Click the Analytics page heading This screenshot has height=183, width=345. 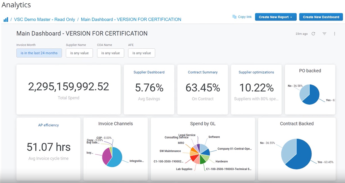pos(16,5)
